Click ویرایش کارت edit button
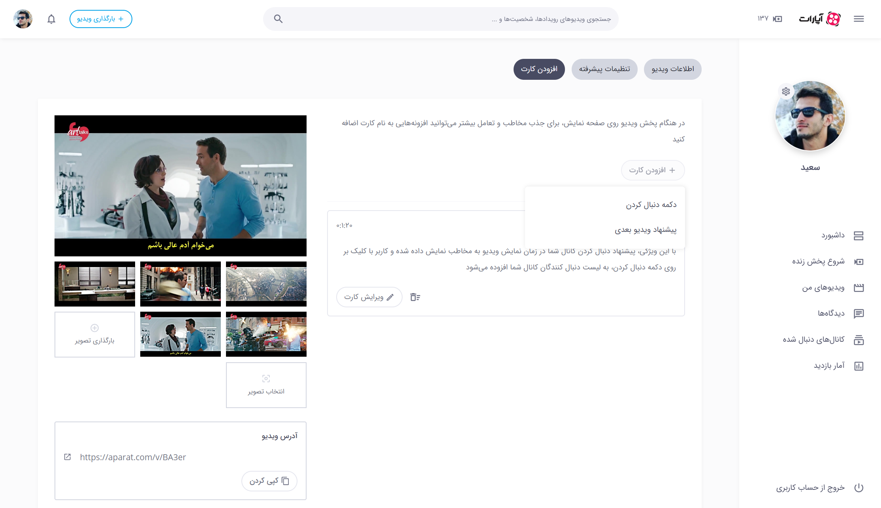The height and width of the screenshot is (508, 881). point(369,297)
